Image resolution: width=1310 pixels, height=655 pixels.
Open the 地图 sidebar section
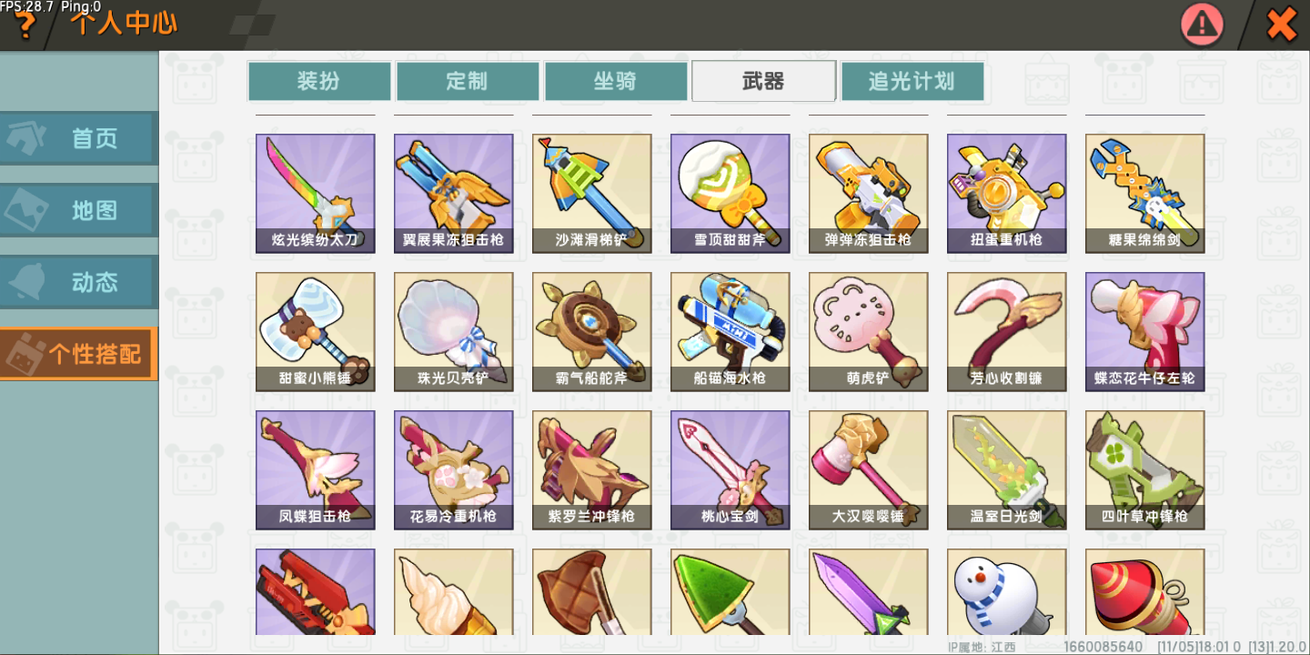click(78, 210)
